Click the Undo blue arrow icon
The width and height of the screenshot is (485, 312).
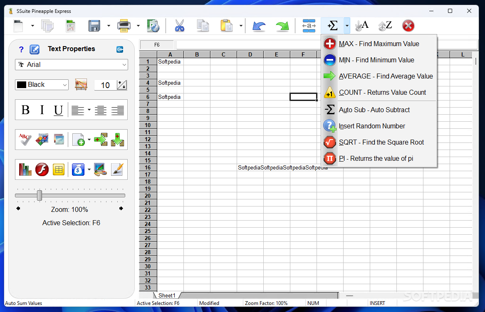[x=259, y=26]
